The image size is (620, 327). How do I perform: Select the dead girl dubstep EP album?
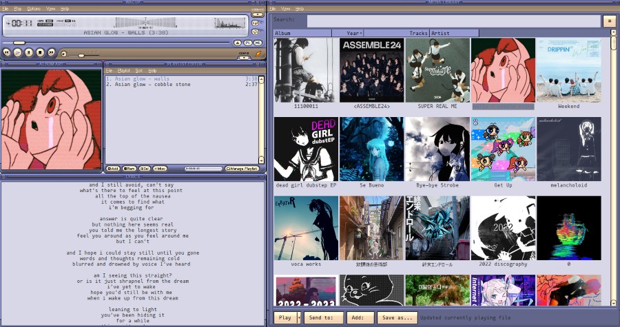(306, 149)
